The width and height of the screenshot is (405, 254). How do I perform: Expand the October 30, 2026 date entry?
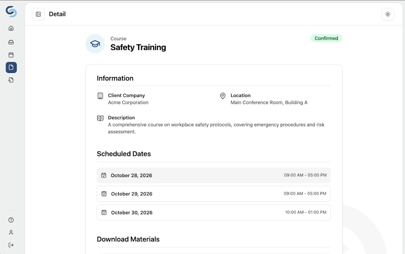coord(213,212)
